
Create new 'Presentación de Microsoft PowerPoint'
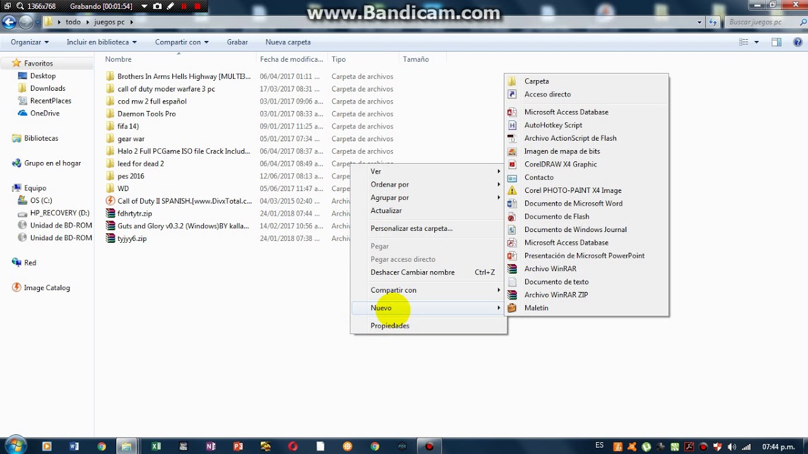pos(586,255)
